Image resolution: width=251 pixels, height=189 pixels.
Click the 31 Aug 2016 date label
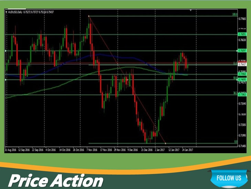(10, 150)
